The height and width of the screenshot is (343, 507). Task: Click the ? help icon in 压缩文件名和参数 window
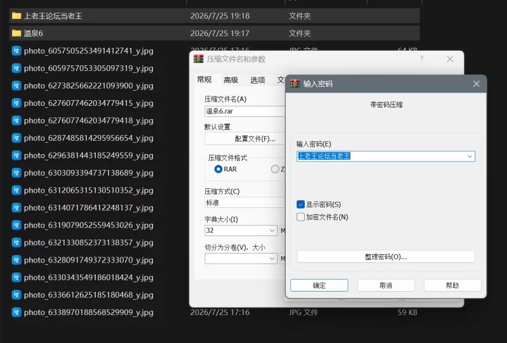click(x=421, y=59)
